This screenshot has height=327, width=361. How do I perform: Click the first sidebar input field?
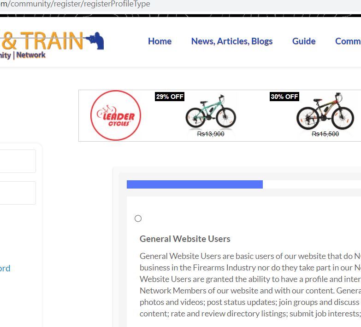click(x=18, y=161)
